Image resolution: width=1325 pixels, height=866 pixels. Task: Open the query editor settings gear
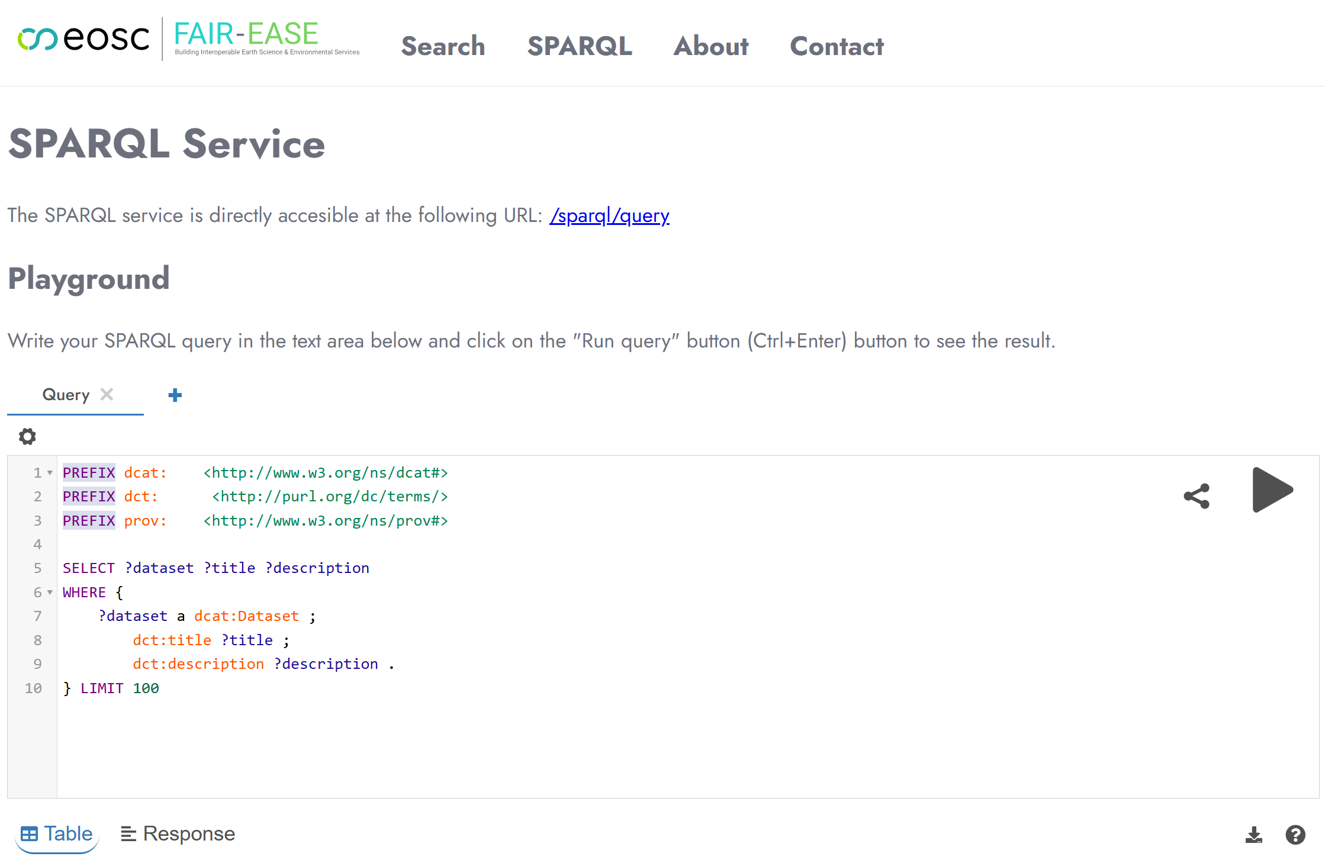[x=27, y=436]
